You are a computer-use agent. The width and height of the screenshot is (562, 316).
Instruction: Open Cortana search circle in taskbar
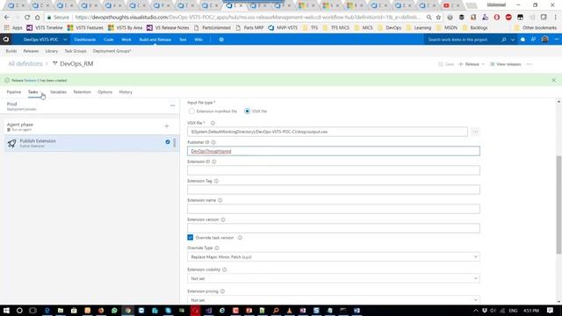point(19,311)
